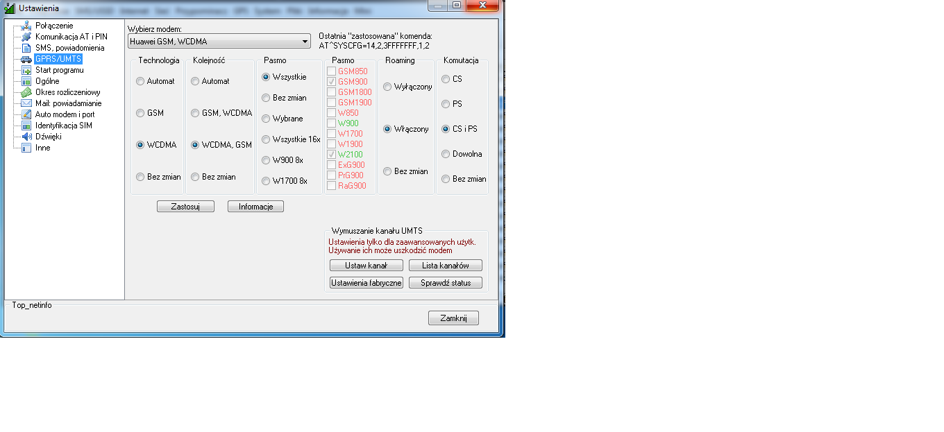Click the Komunikacja AT i PIN icon
Image resolution: width=944 pixels, height=432 pixels.
tap(26, 37)
